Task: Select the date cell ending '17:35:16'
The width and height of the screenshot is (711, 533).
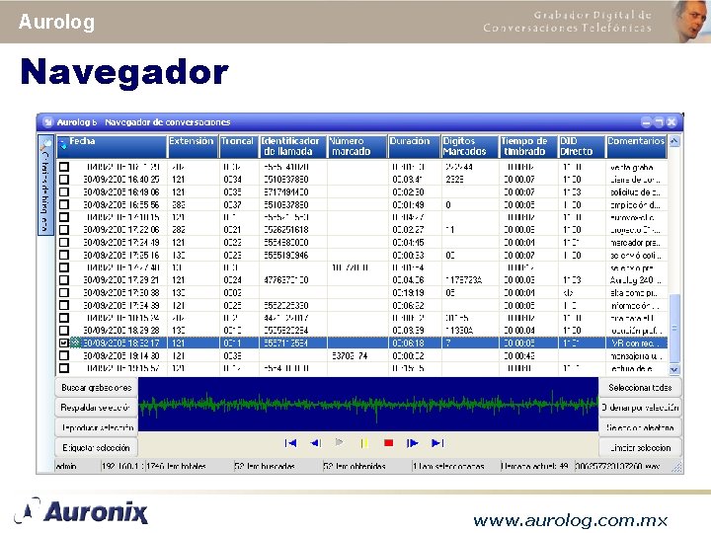Action: tap(121, 256)
